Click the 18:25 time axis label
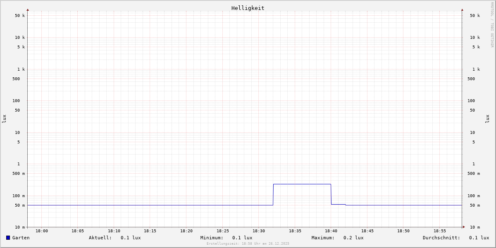Screen dimensions: 496x248 point(223,231)
